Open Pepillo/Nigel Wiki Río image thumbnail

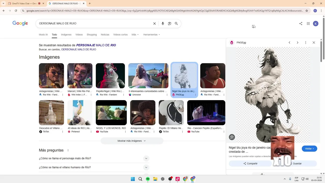(x=110, y=76)
